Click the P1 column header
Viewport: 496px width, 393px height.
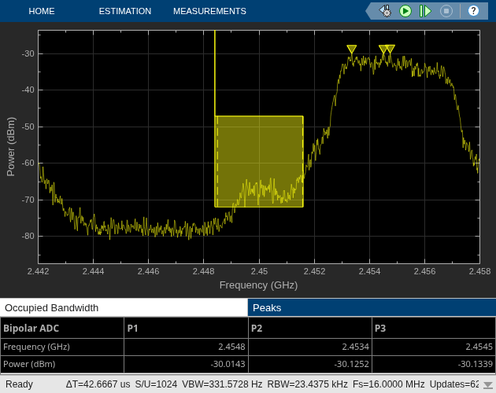pos(186,329)
